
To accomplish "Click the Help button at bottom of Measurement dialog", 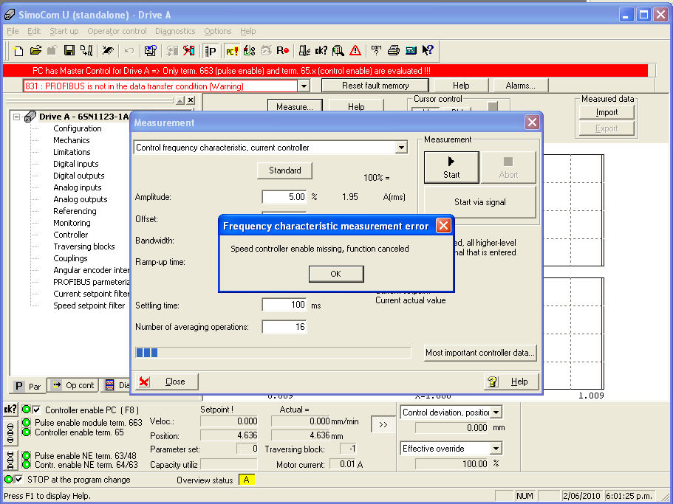I will [511, 381].
